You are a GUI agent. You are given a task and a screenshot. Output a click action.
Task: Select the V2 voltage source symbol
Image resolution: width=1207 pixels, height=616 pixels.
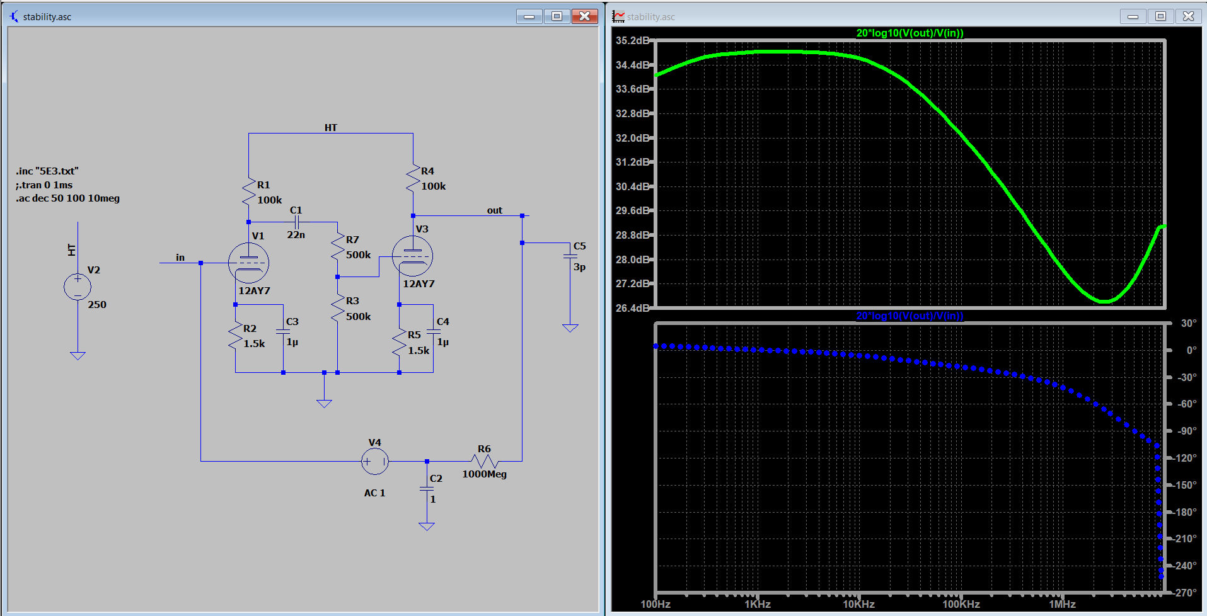coord(78,287)
